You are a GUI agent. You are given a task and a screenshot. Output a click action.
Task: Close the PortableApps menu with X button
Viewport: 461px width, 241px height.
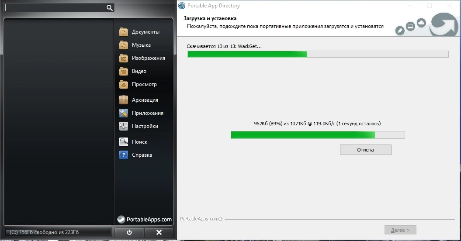tap(159, 232)
